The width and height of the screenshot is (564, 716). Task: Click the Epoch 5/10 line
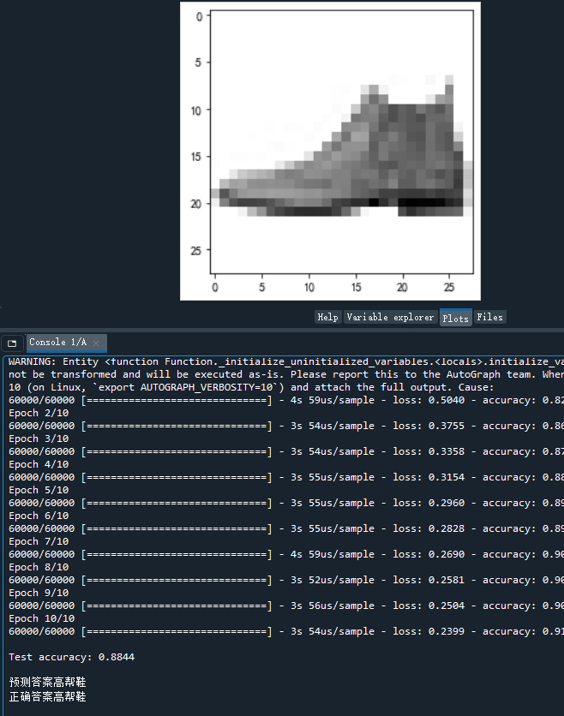[x=39, y=490]
